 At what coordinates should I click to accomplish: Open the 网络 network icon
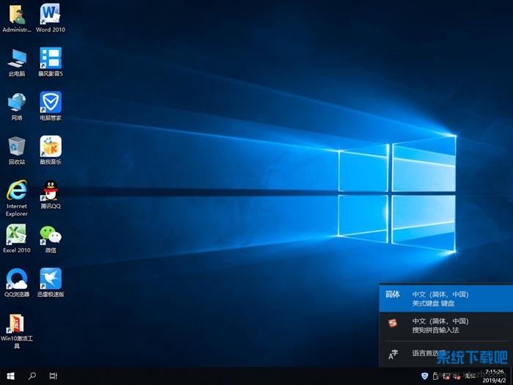(16, 103)
